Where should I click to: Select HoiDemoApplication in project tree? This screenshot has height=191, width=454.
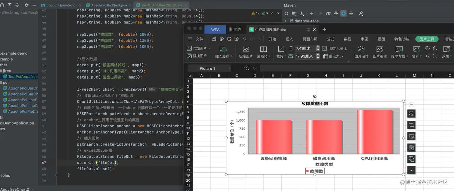[x=17, y=123]
